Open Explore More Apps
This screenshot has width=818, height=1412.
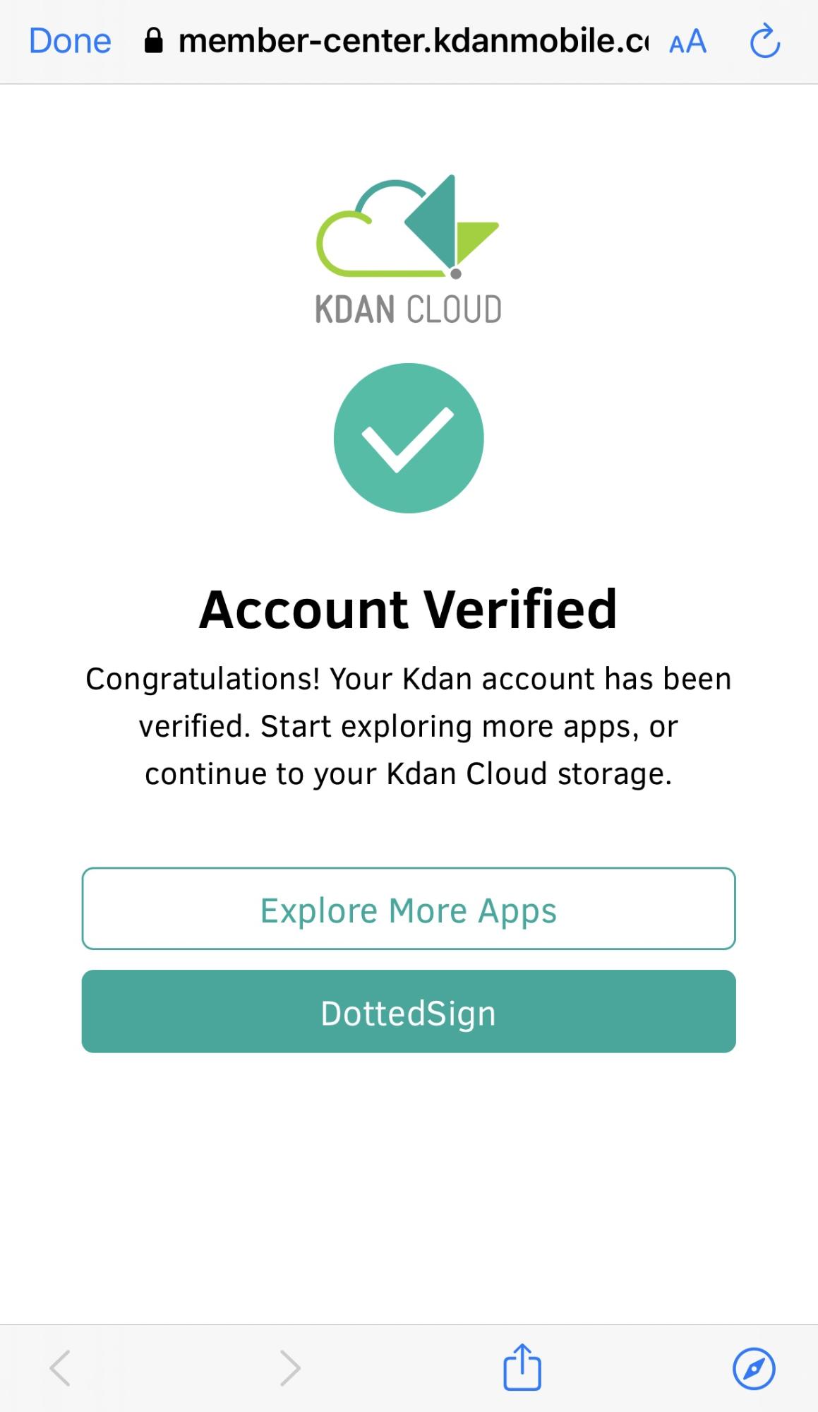click(409, 909)
